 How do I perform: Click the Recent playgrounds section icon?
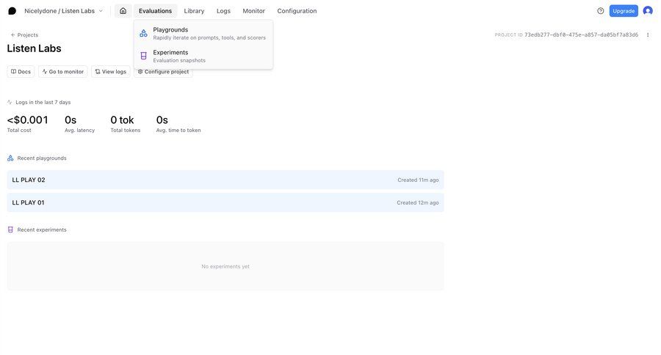[10, 158]
